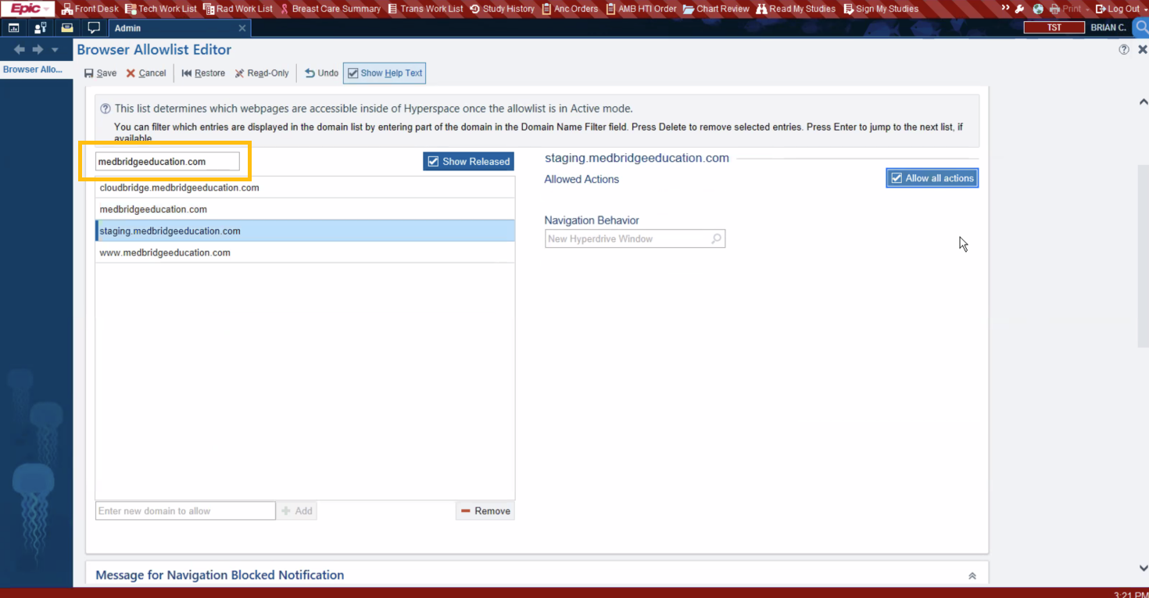This screenshot has height=598, width=1149.
Task: Open Chart Review
Action: click(716, 9)
